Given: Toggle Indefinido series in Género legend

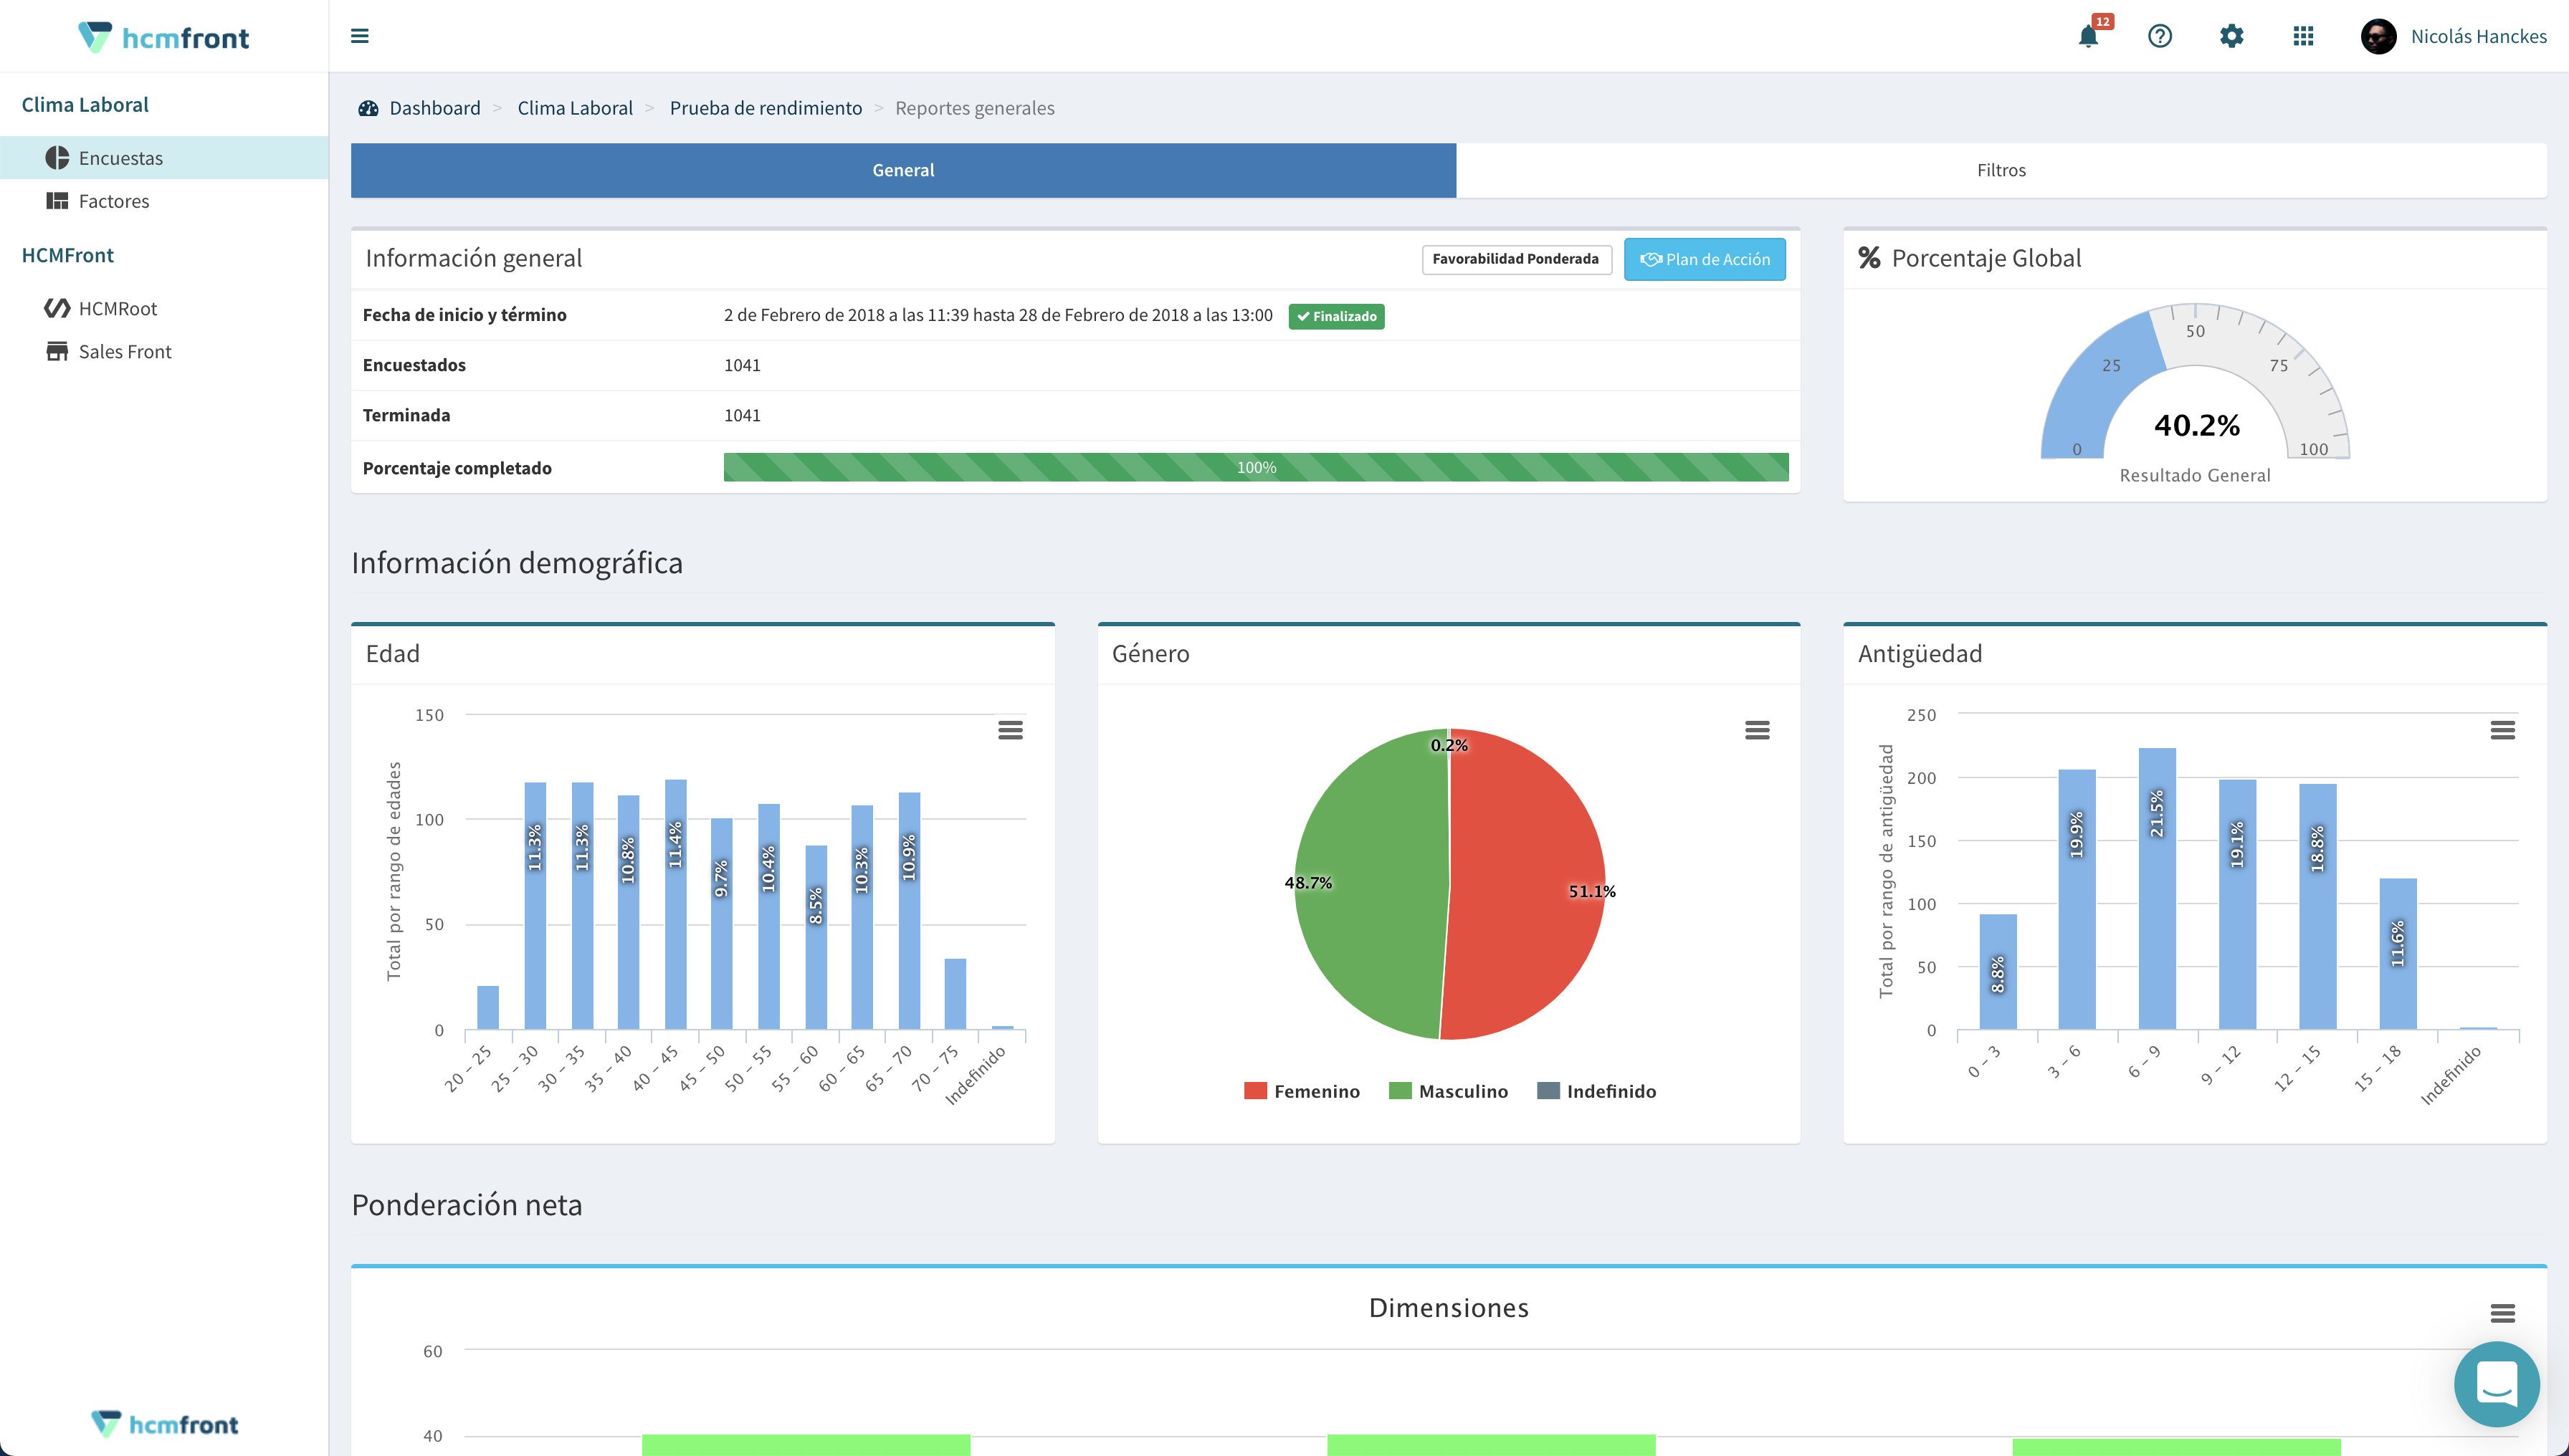Looking at the screenshot, I should click(x=1596, y=1090).
